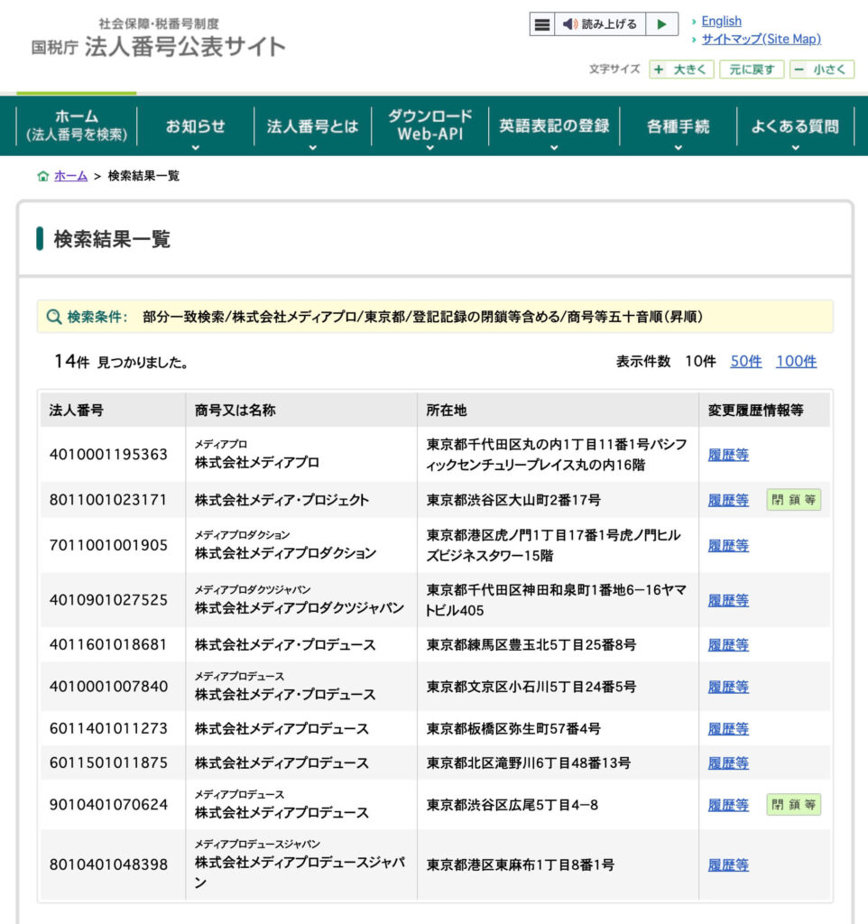Viewport: 868px width, 924px height.
Task: Select address 東京都板橋区弥生町57番4号
Action: click(513, 729)
